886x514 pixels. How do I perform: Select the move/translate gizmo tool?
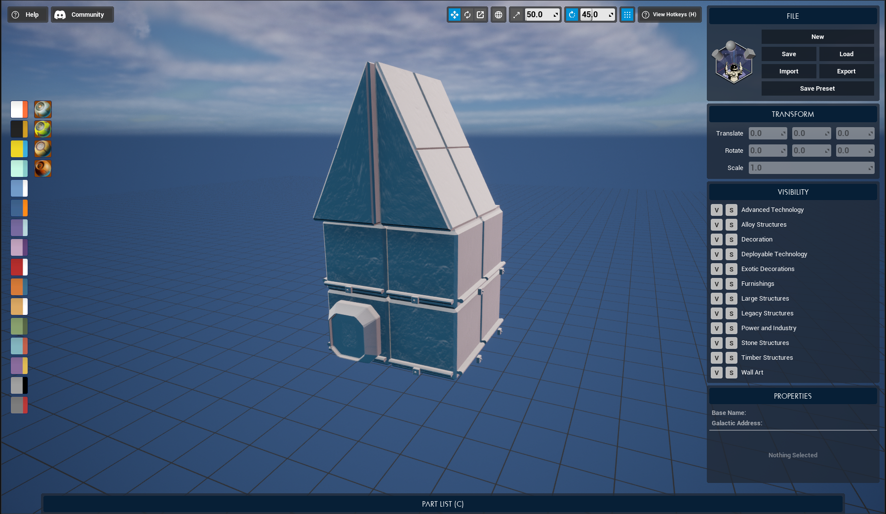tap(454, 15)
